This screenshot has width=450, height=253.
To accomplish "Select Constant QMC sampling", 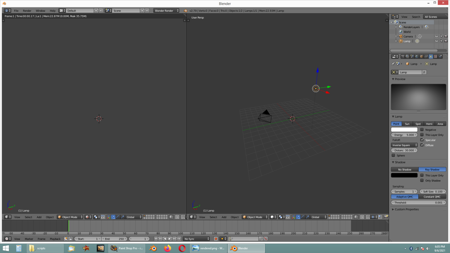I will tap(432, 197).
